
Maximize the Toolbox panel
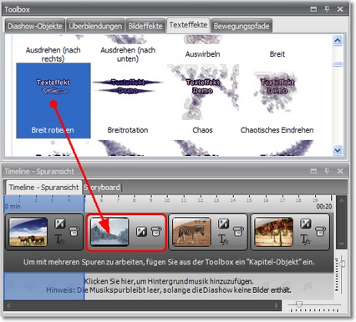pos(313,9)
